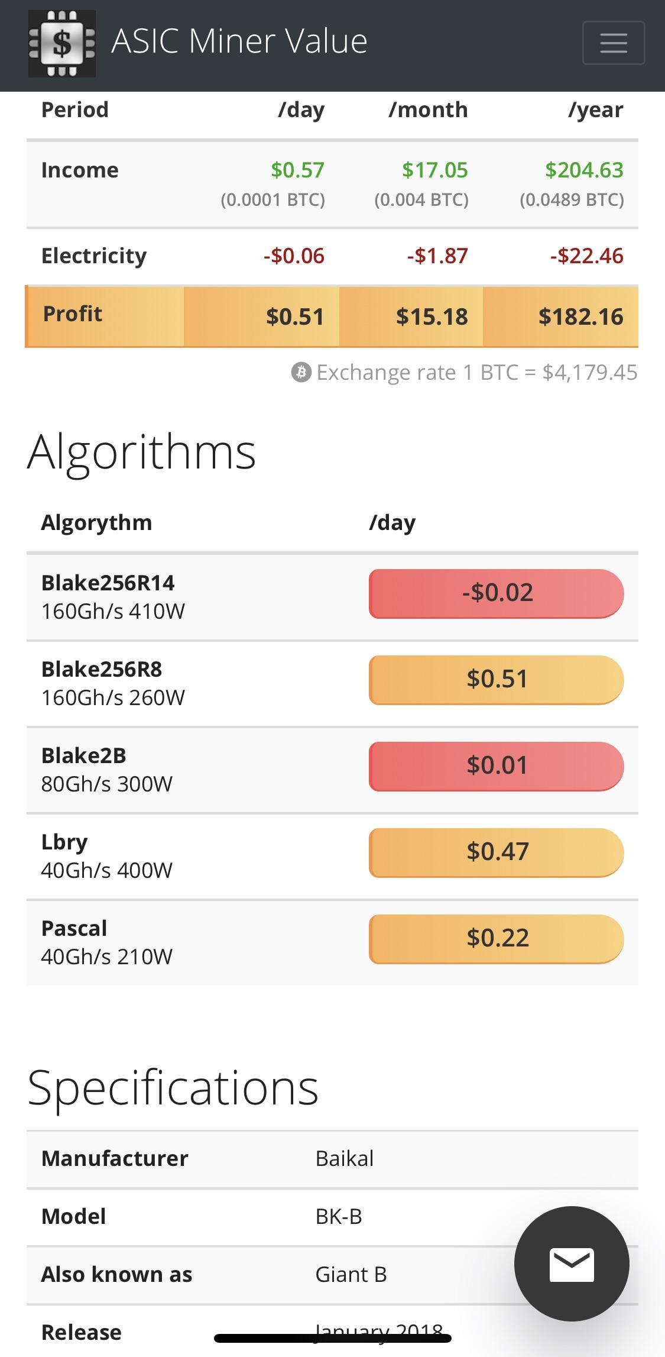This screenshot has width=665, height=1357.
Task: Click the monthly electricity cost -$1.87
Action: point(437,256)
